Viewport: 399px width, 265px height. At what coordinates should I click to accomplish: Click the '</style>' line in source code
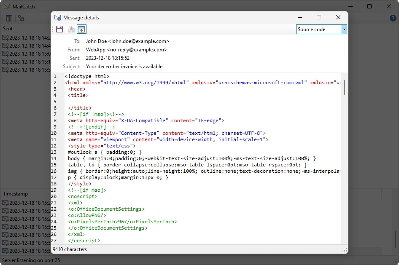coord(80,184)
